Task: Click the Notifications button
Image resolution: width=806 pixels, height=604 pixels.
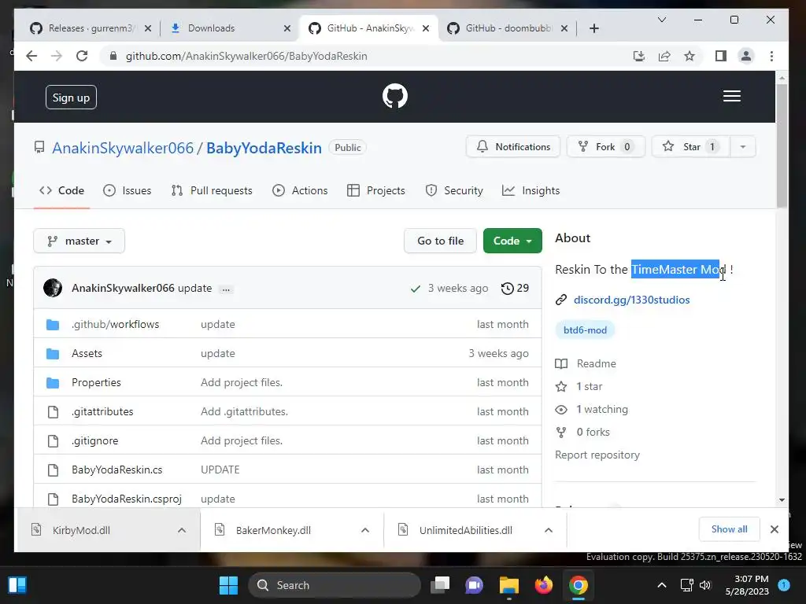Action: [x=513, y=147]
